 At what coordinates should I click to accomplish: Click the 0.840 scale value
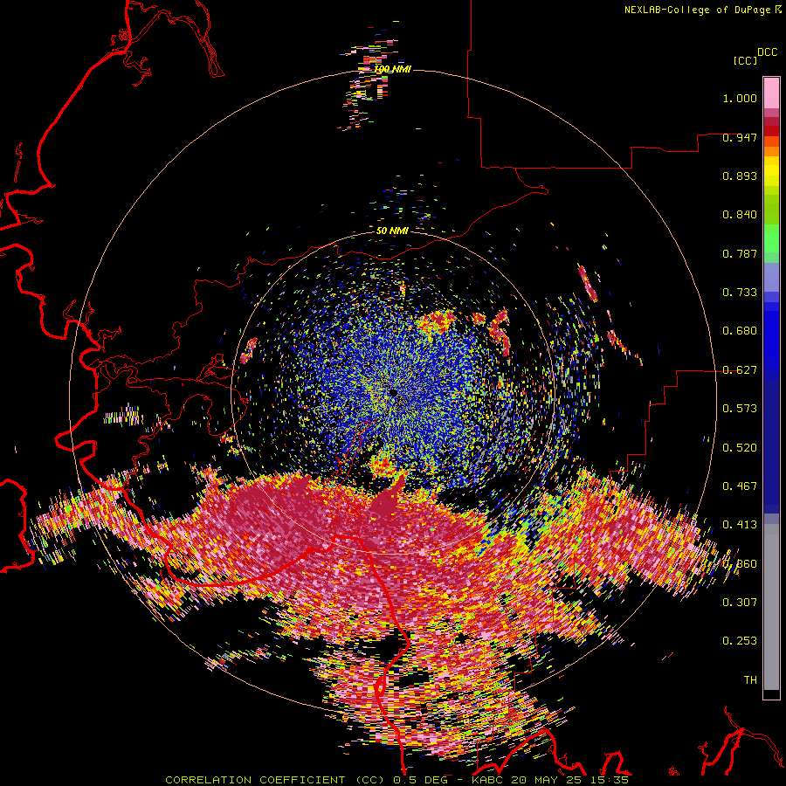pos(740,215)
